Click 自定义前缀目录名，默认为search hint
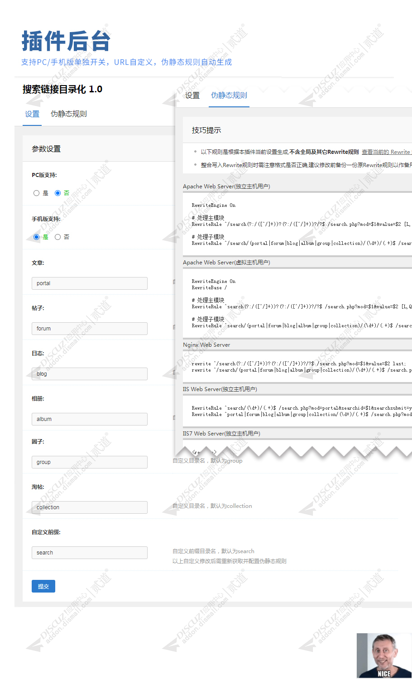Image resolution: width=412 pixels, height=679 pixels. (x=213, y=551)
